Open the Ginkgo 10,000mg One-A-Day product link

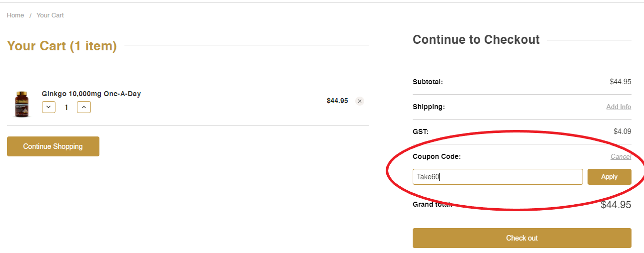click(91, 94)
